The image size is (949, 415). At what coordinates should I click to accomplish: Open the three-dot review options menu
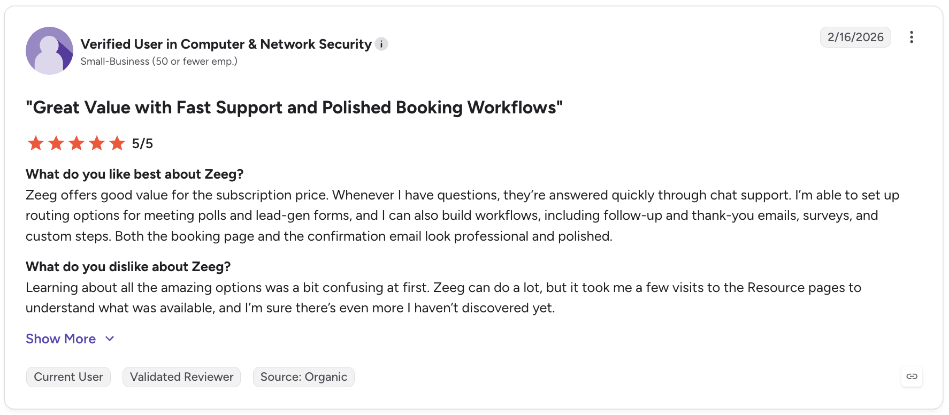(x=912, y=37)
